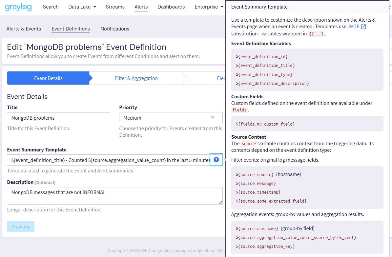392x257 pixels.
Task: Click ${source.timestamp} variable text
Action: tap(258, 192)
